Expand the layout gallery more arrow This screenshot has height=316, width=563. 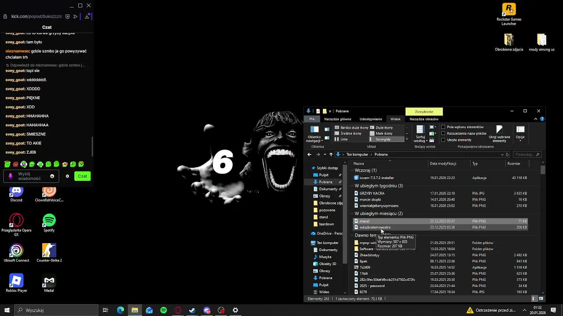[x=406, y=140]
